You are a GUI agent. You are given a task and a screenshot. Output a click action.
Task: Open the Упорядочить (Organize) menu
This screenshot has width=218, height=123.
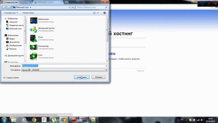click(x=11, y=13)
